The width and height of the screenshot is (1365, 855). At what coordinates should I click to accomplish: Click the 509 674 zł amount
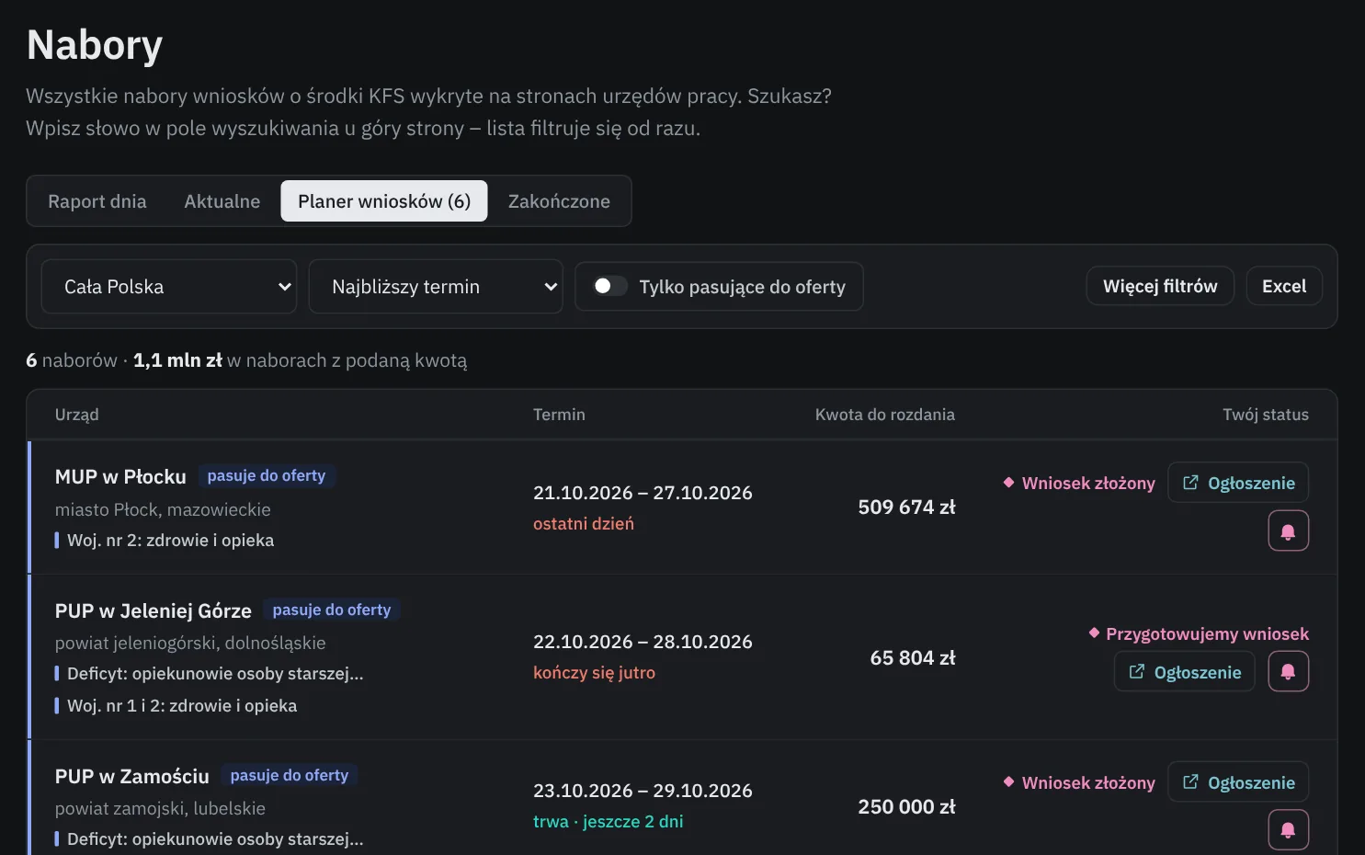click(x=907, y=507)
